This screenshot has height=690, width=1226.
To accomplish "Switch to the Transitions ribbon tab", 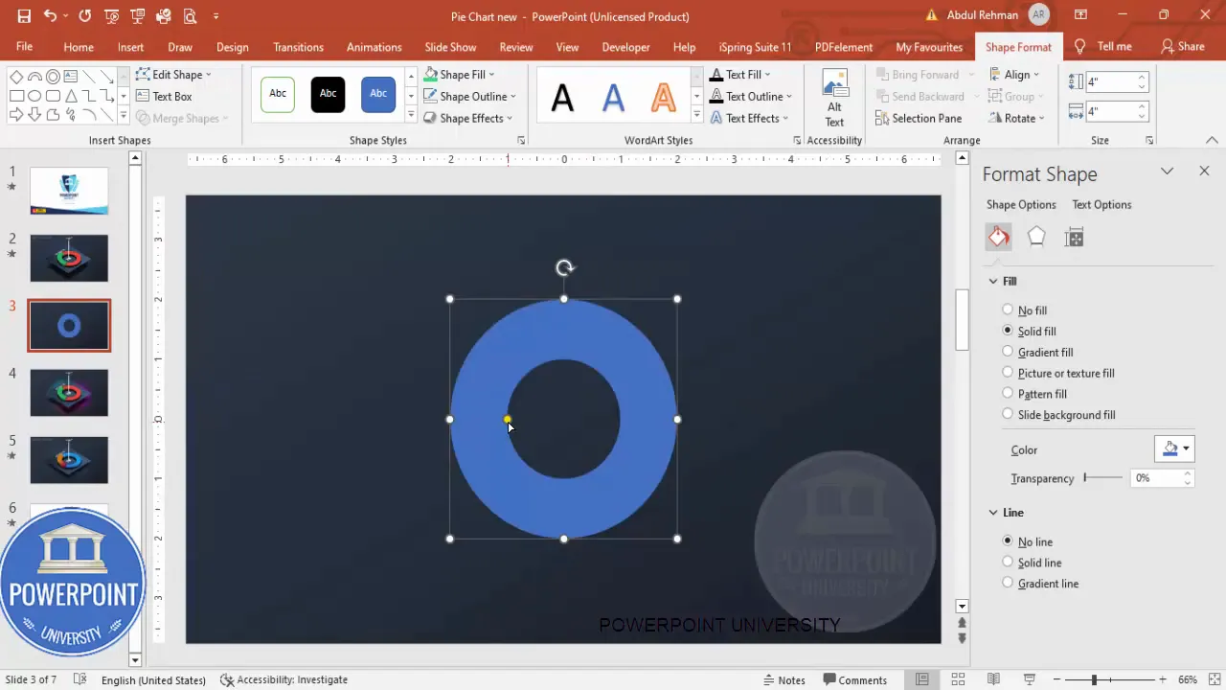I will 298,47.
